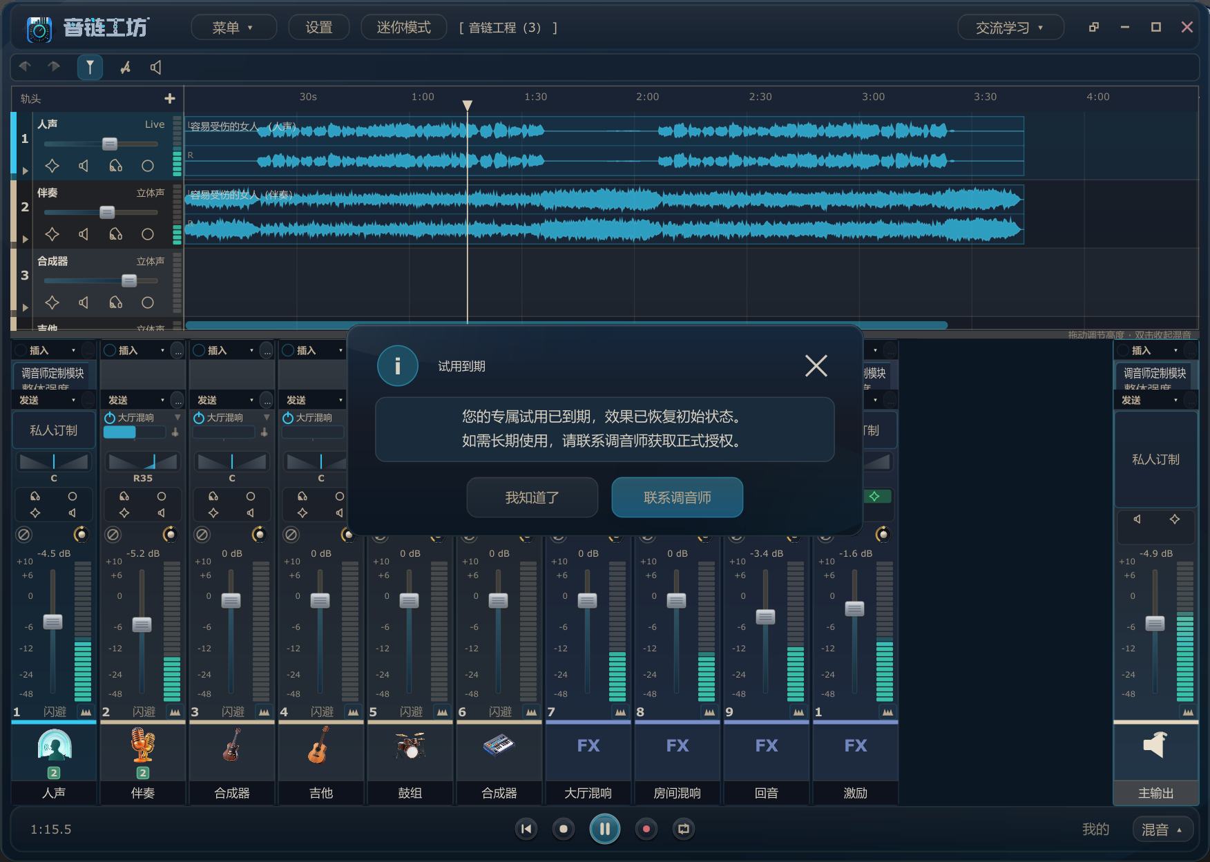Toggle the loop playback button
Screen dimensions: 1210x862
pos(684,829)
